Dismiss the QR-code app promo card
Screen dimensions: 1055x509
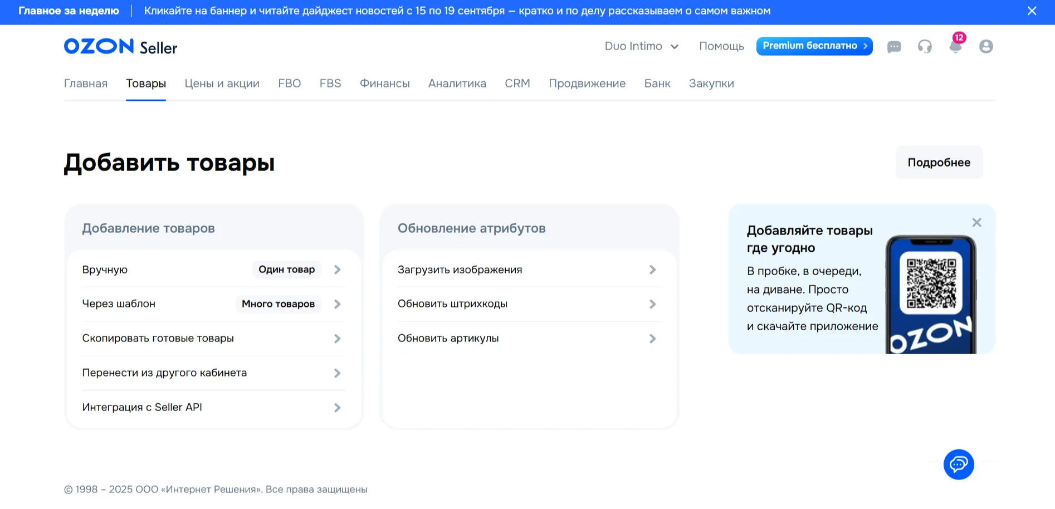click(x=976, y=223)
